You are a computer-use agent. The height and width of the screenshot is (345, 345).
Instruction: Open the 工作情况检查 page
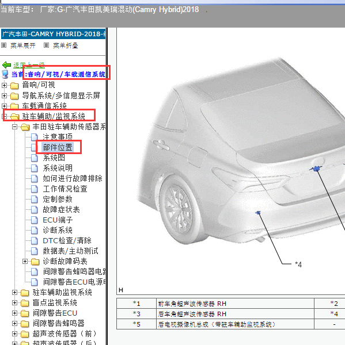click(65, 189)
